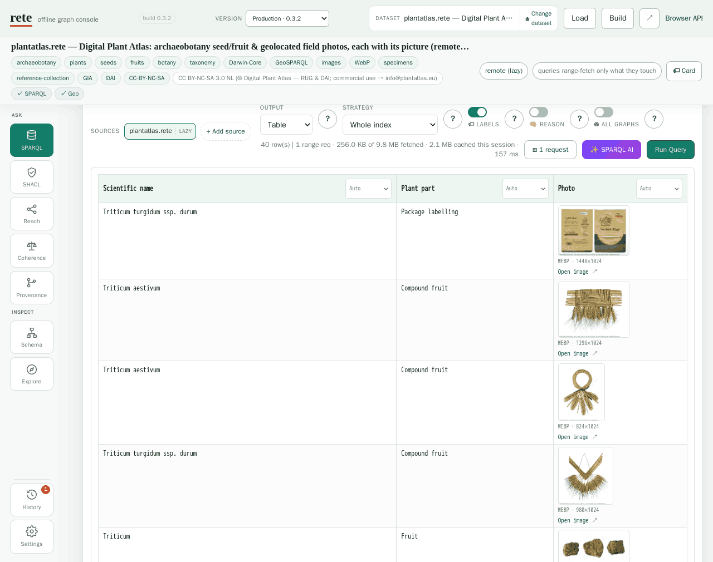This screenshot has width=713, height=562.
Task: Click the archaeobotany tag
Action: coord(36,63)
